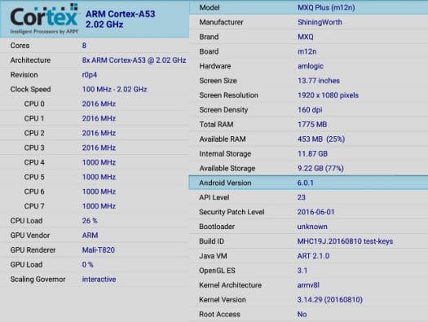This screenshot has height=322, width=428.
Task: Select the Clock Speed row
Action: 95,90
